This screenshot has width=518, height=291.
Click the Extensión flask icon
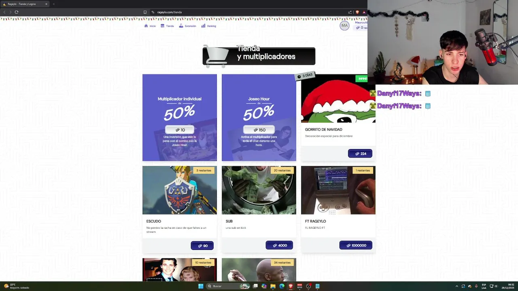[x=181, y=26]
